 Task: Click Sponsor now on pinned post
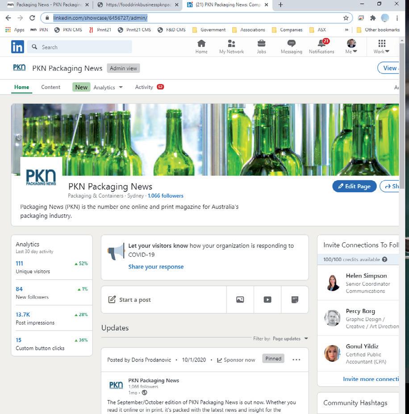click(x=236, y=359)
